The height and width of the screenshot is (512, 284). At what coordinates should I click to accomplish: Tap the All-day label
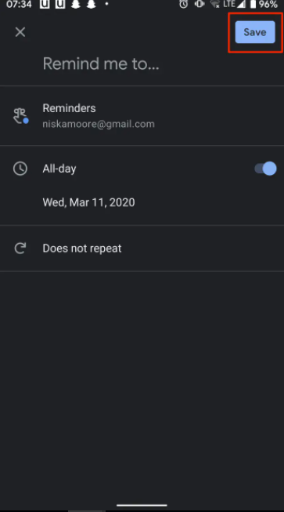point(59,169)
